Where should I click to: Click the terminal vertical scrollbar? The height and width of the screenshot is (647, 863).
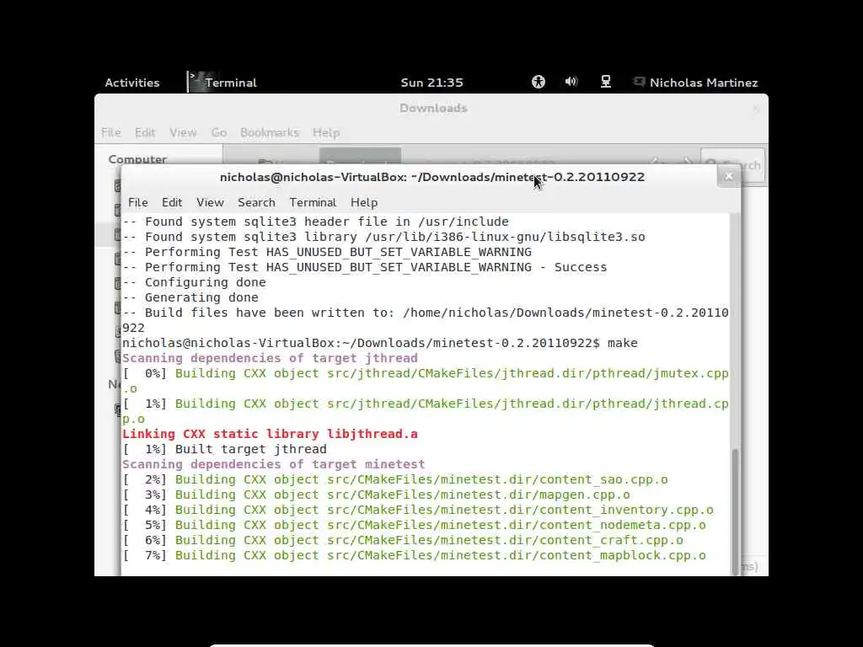735,511
